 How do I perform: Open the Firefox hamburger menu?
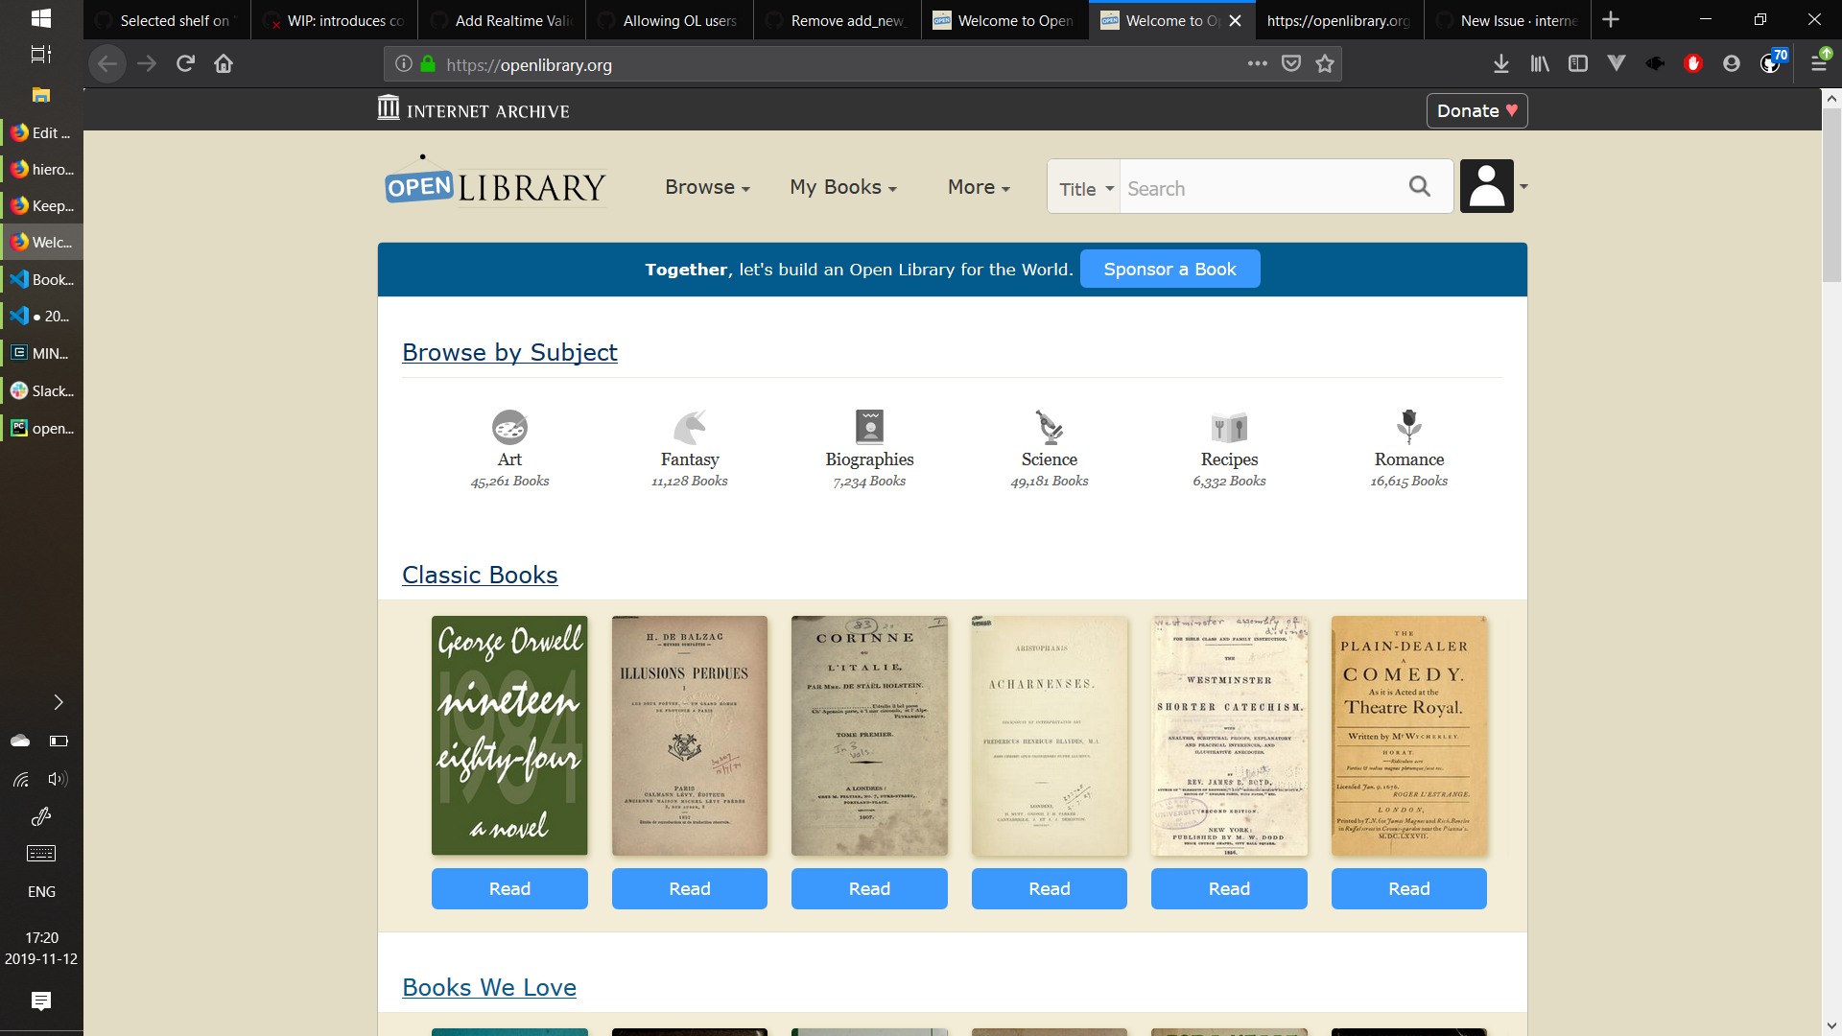pos(1819,62)
